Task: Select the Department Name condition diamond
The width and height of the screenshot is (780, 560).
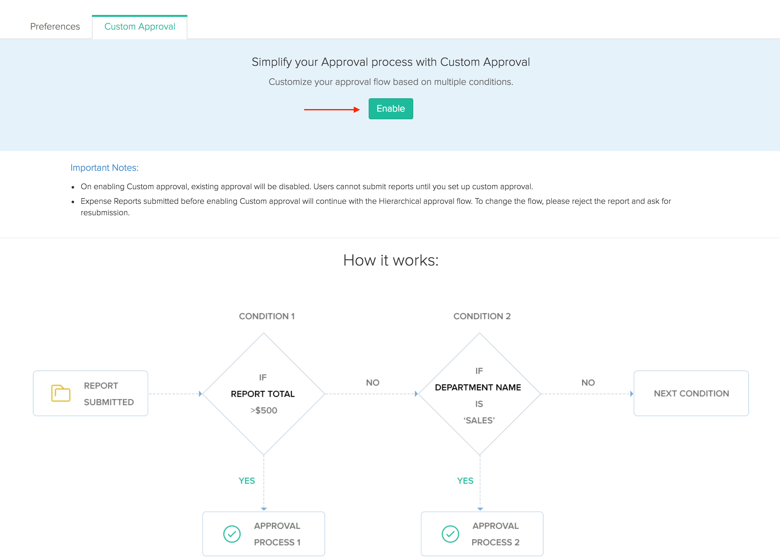Action: [479, 394]
